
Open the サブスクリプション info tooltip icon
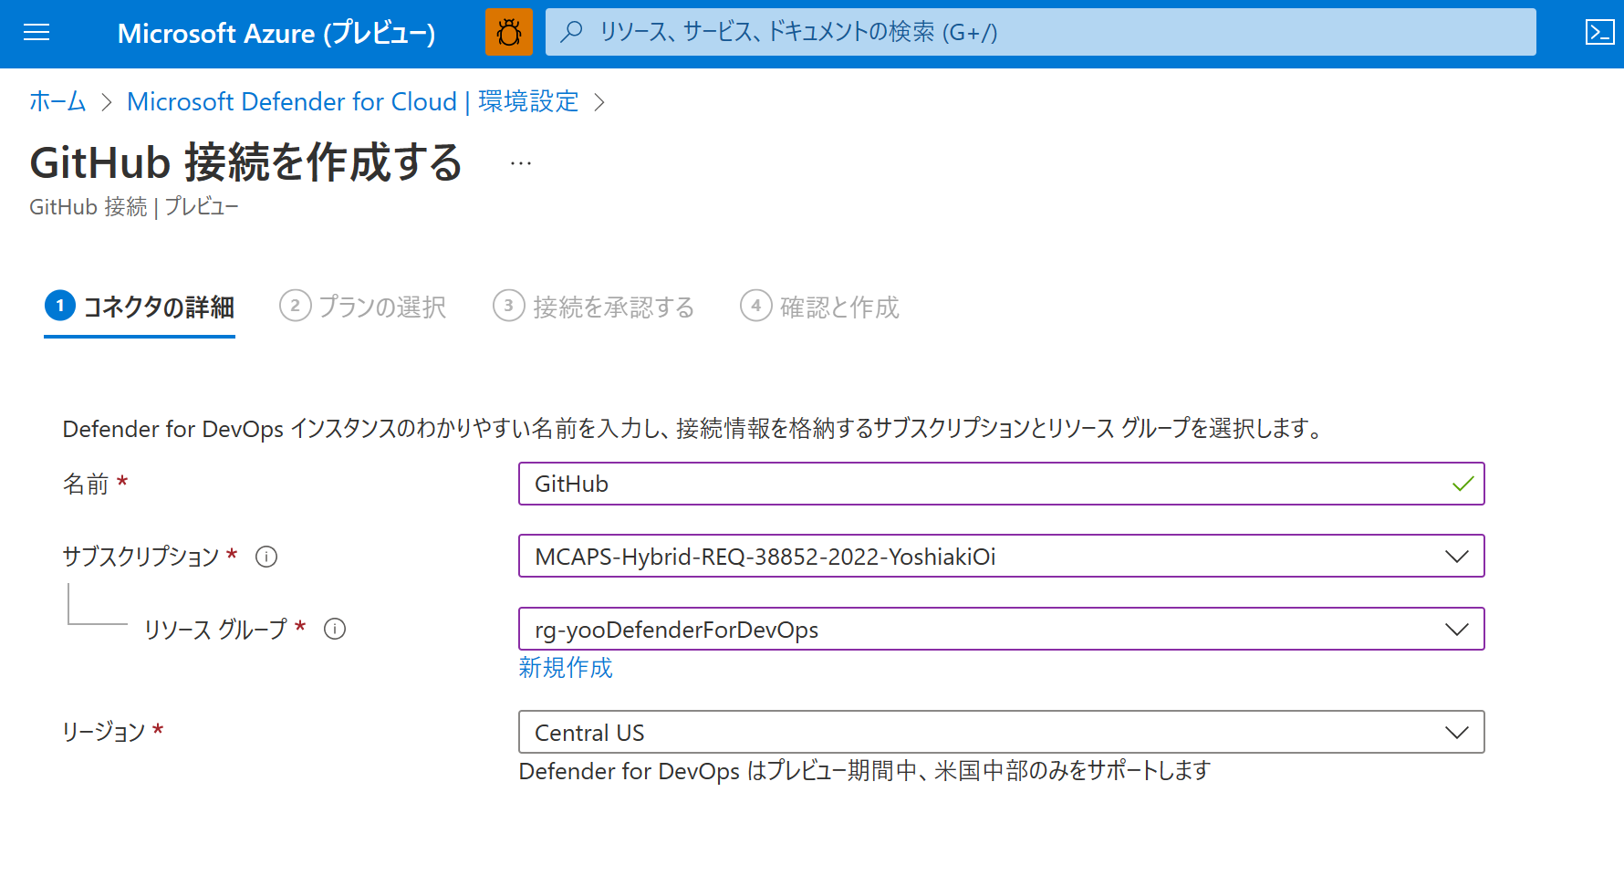click(x=265, y=557)
